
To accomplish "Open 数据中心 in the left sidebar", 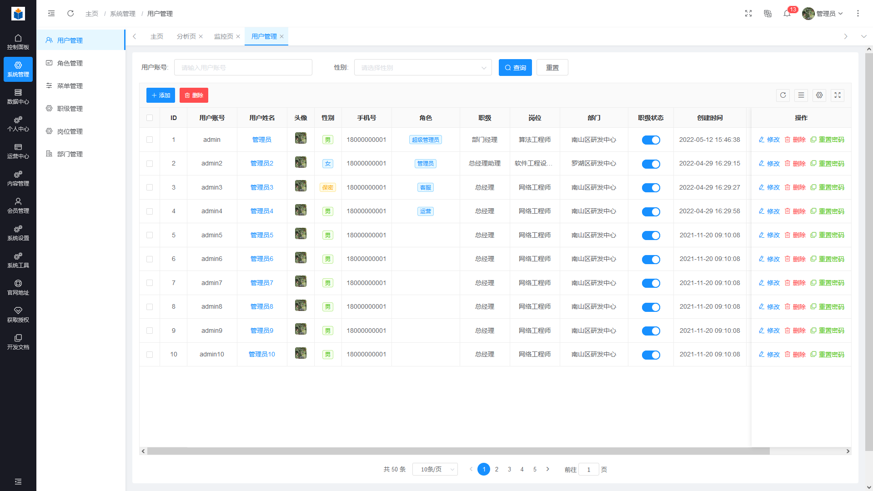I will [x=18, y=96].
